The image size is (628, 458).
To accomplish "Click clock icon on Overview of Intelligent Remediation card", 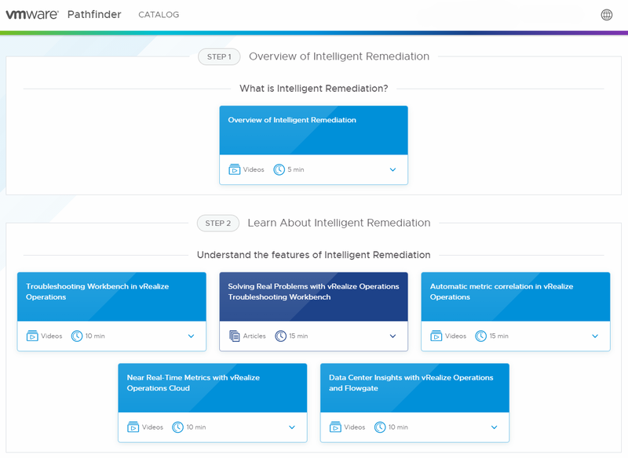I will [x=279, y=169].
